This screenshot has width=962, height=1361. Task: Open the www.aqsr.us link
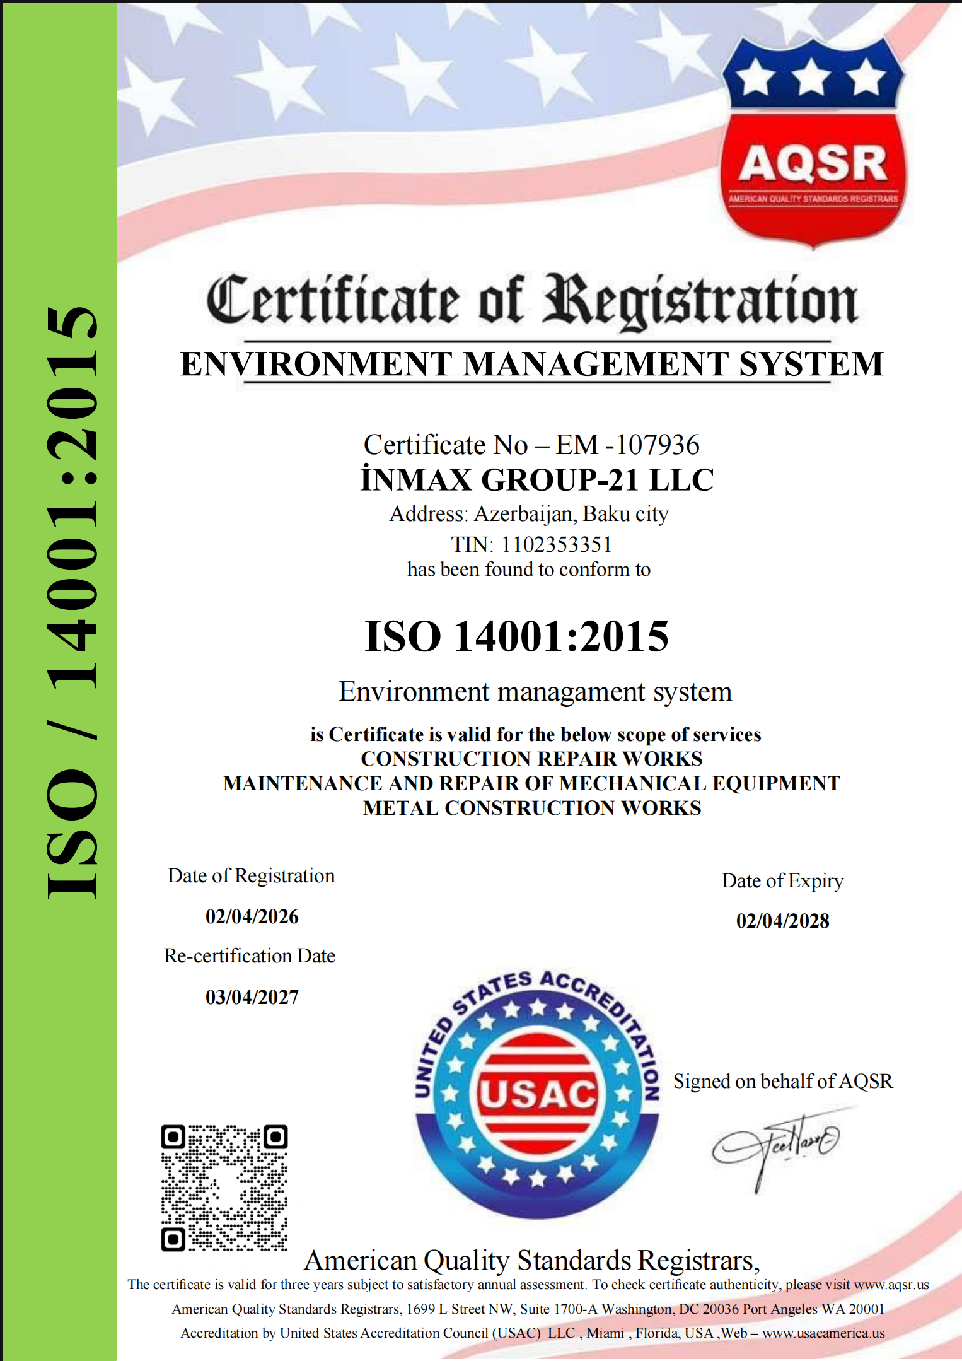coord(891,1285)
